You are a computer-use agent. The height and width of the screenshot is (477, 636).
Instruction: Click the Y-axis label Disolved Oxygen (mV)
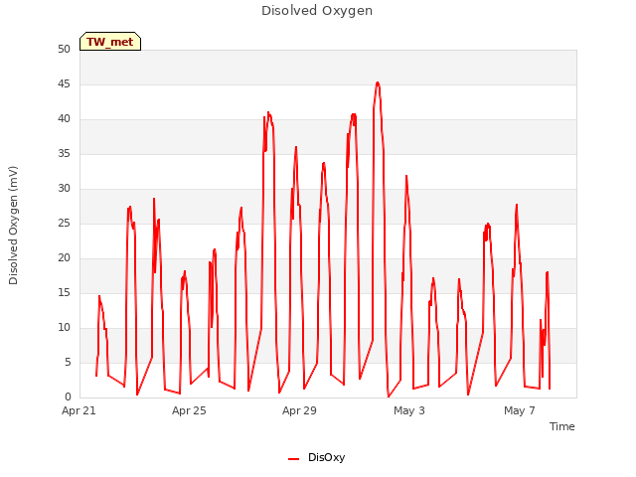pos(13,226)
